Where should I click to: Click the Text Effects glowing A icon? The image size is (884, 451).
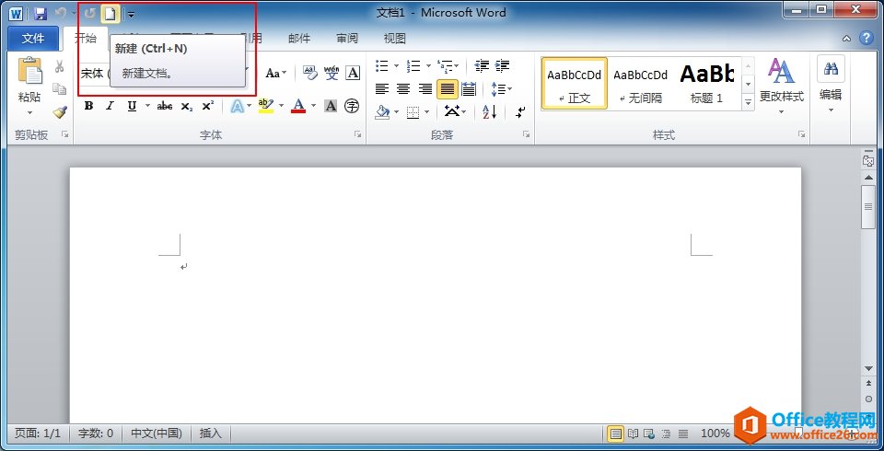pyautogui.click(x=238, y=106)
